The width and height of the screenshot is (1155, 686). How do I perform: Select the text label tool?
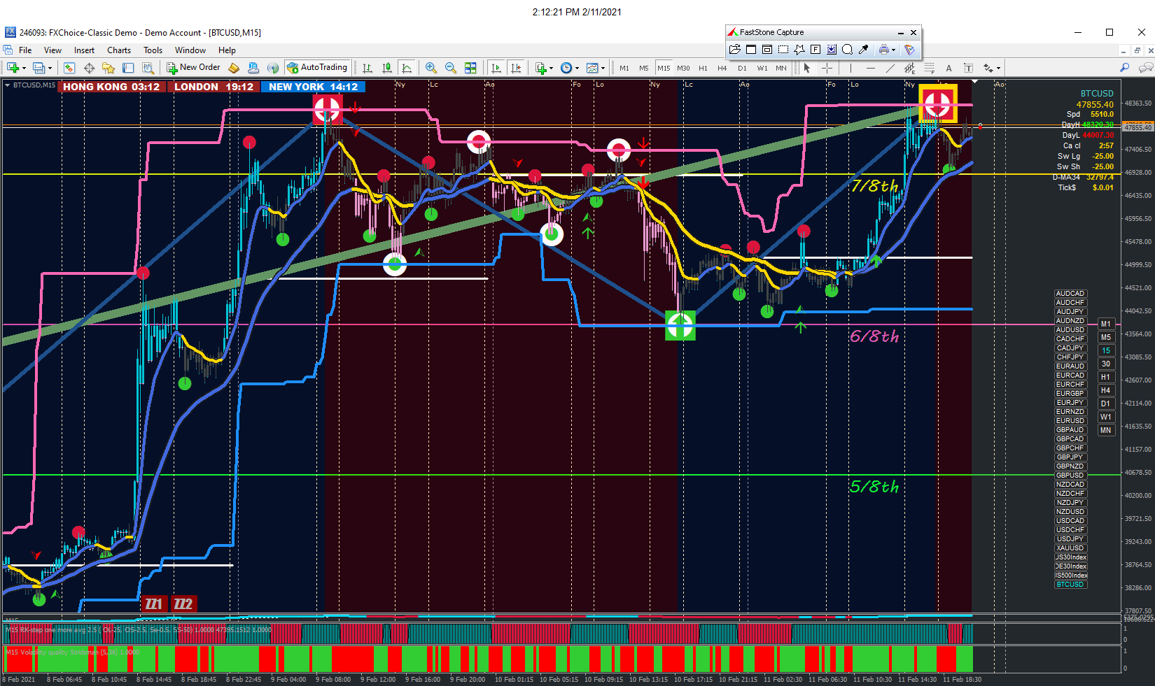[968, 68]
